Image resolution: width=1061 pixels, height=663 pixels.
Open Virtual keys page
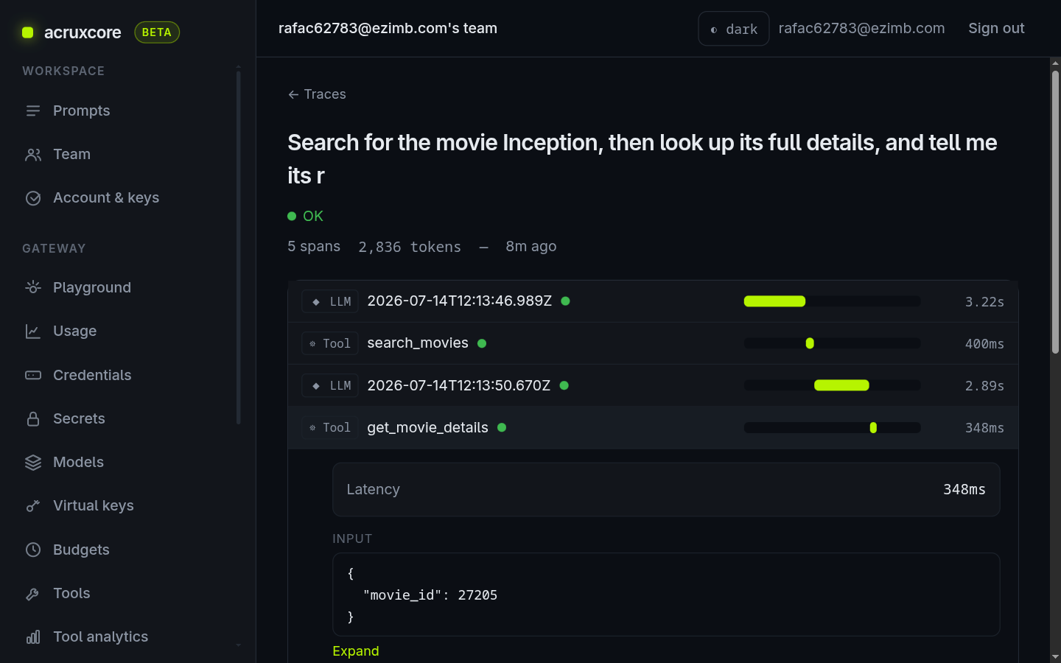pyautogui.click(x=94, y=505)
